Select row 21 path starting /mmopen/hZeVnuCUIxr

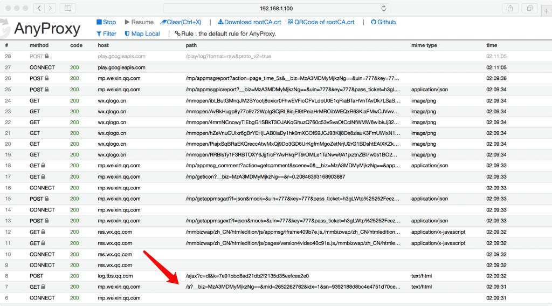pos(293,133)
